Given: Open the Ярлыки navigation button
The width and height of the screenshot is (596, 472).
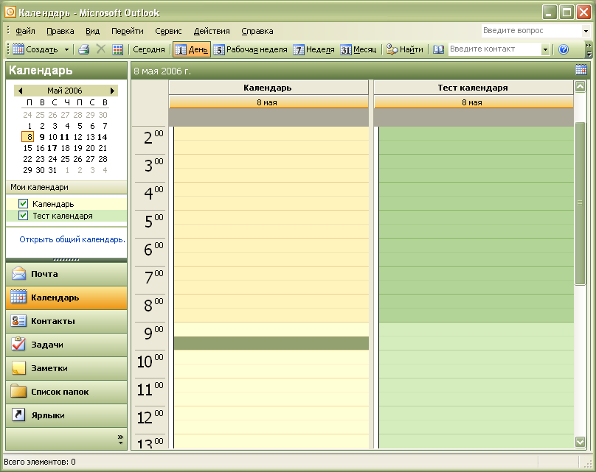Looking at the screenshot, I should pos(66,415).
